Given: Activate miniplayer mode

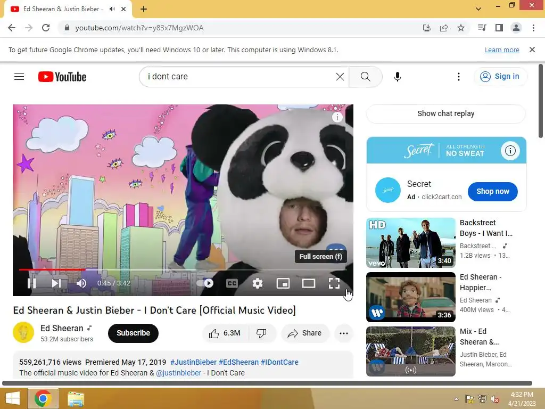Looking at the screenshot, I should (283, 283).
